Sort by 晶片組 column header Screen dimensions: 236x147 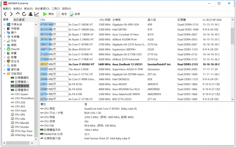151,20
